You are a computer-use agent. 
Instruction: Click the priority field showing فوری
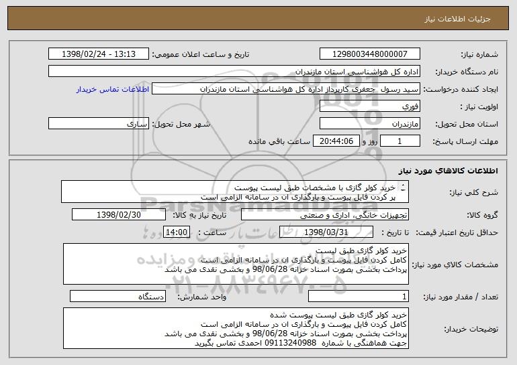[x=369, y=106]
